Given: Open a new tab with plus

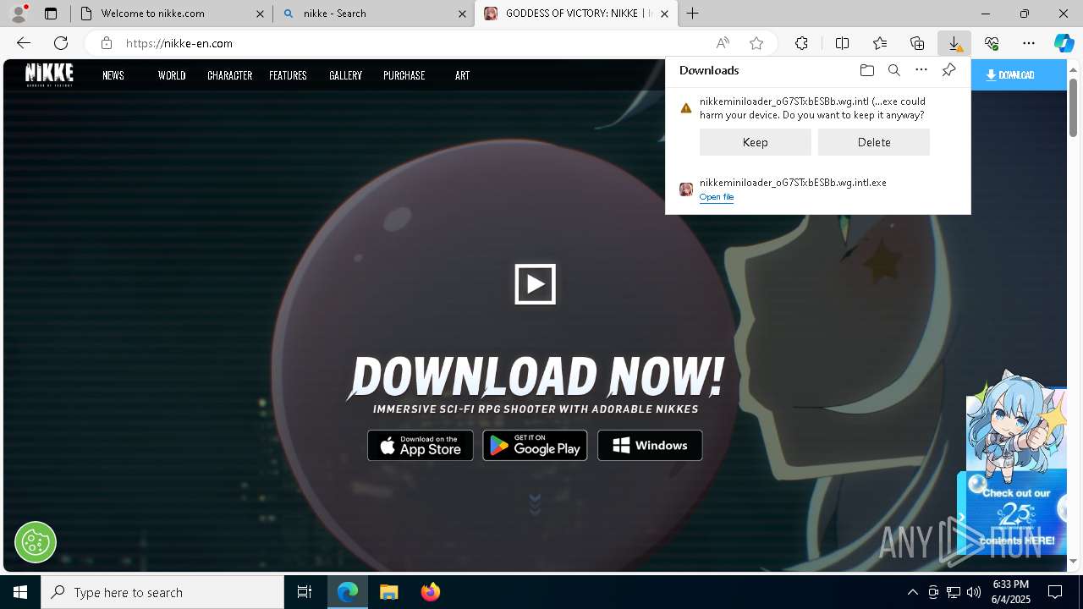Looking at the screenshot, I should click(693, 14).
